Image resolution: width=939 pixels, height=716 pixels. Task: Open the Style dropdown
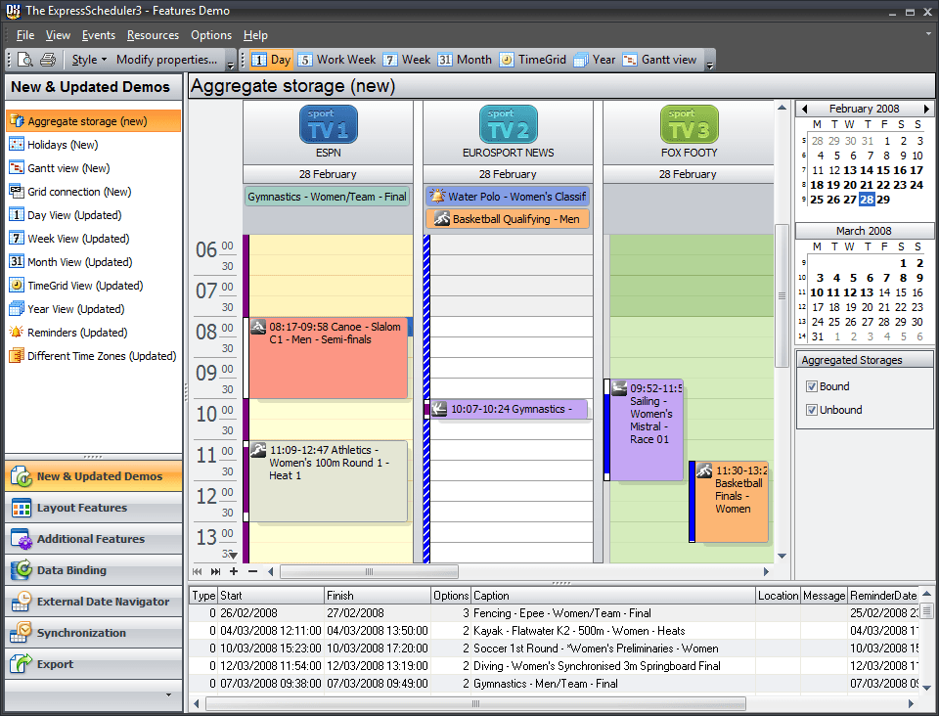[x=89, y=60]
